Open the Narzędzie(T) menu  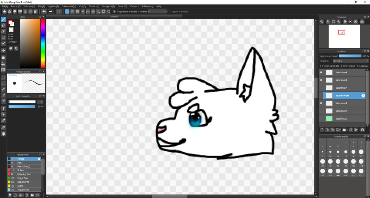point(109,7)
